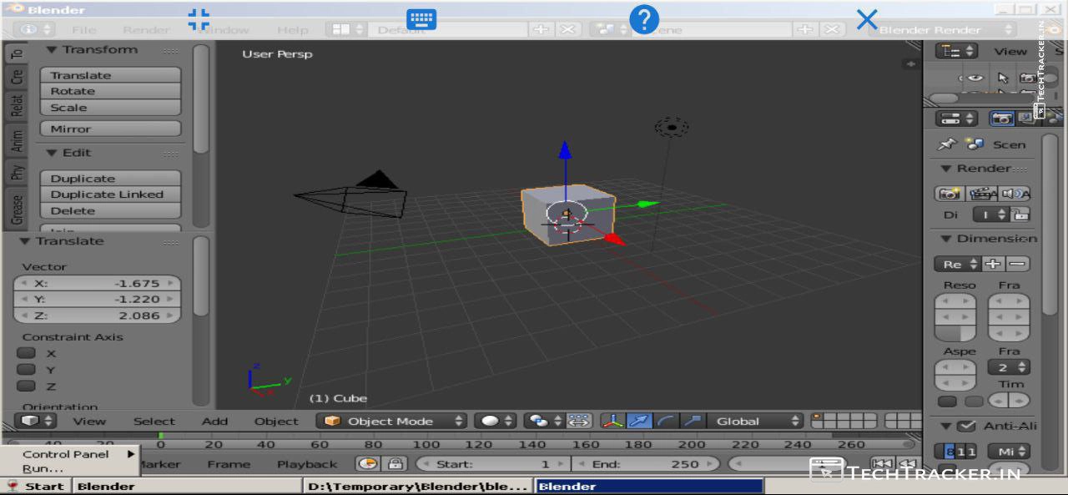Click the pin icon in properties panel

(946, 144)
